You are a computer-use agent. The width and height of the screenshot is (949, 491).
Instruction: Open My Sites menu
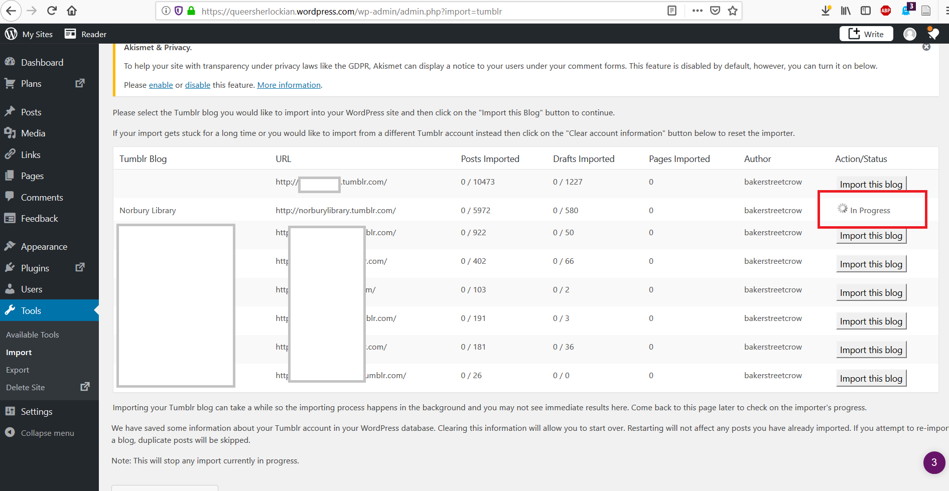(x=38, y=34)
